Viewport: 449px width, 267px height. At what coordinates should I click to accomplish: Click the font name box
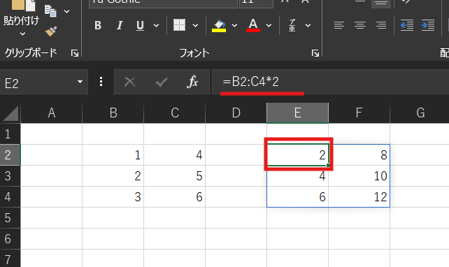click(x=163, y=3)
